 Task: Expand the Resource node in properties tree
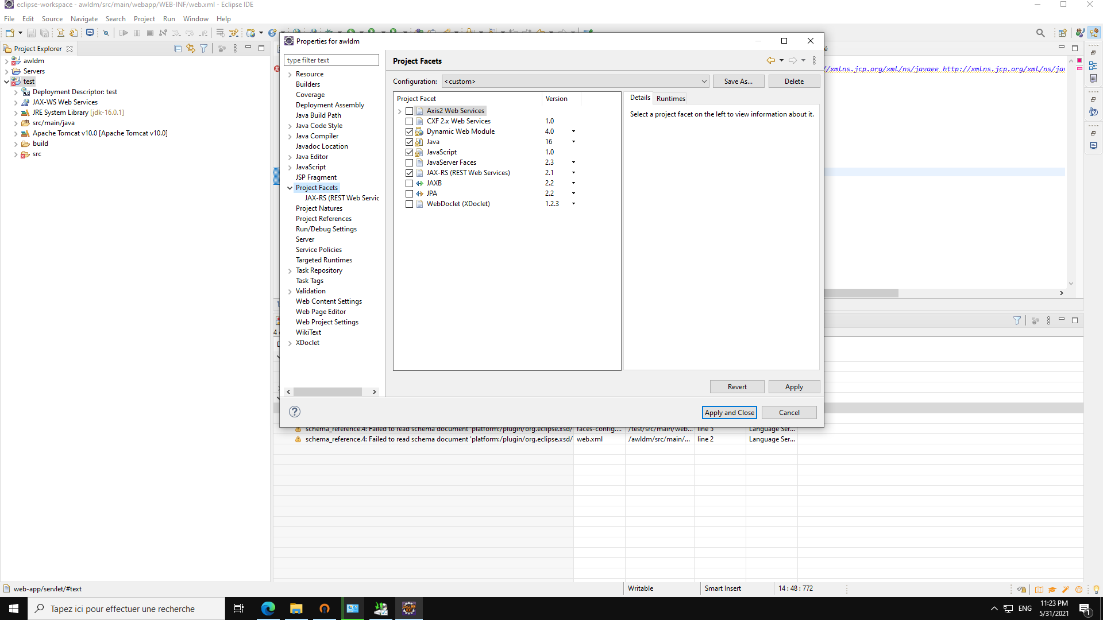[290, 74]
